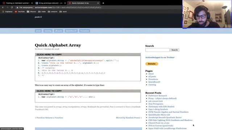Viewport: 232px width, 130px height.
Task: Focus the sidebar search text field
Action: (157, 50)
